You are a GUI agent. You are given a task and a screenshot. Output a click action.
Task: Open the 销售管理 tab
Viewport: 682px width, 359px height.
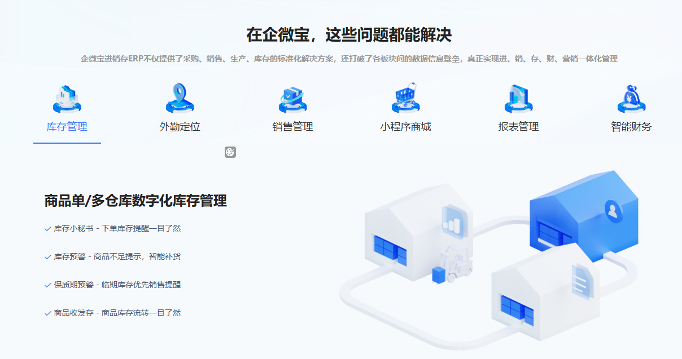click(293, 127)
